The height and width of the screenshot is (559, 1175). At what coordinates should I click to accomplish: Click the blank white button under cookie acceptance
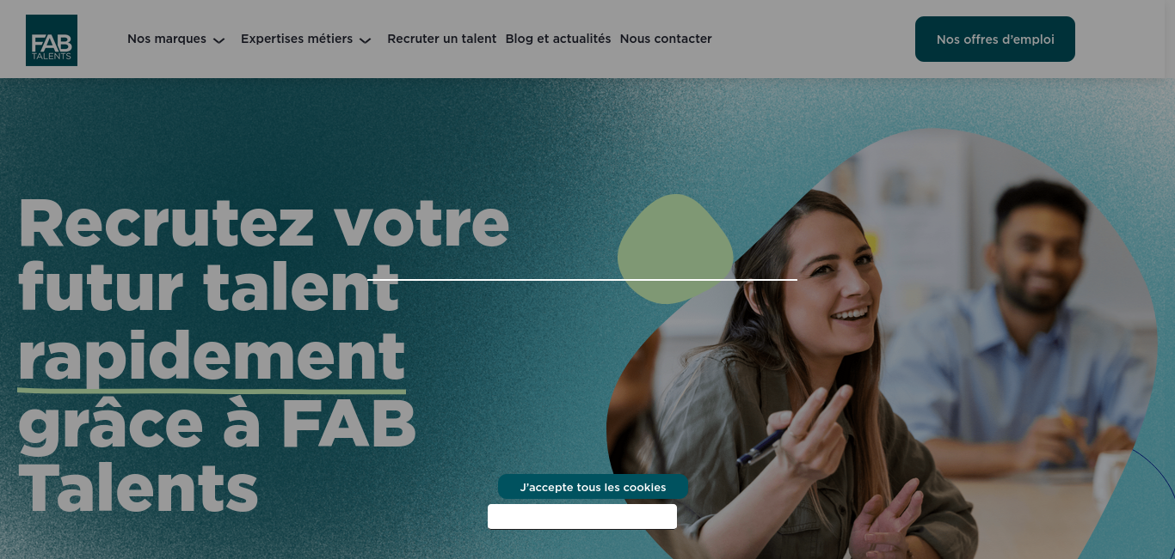point(582,516)
